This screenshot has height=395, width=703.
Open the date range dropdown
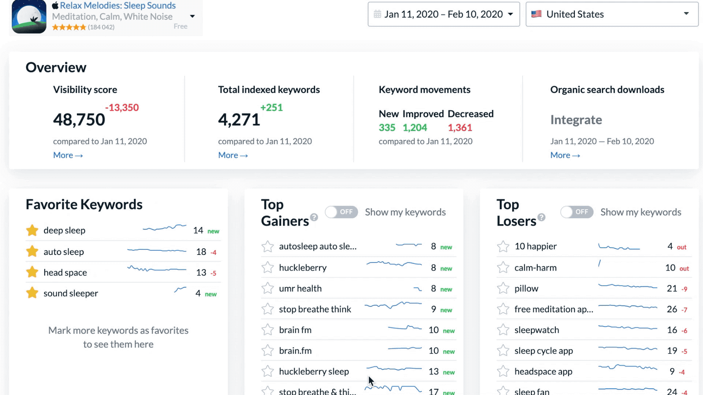443,14
